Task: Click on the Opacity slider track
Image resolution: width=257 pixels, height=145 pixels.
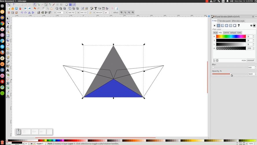Action: pos(230,74)
